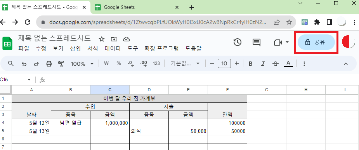
Task: Click the title 제목 없는 스프레드시트
Action: pos(54,38)
